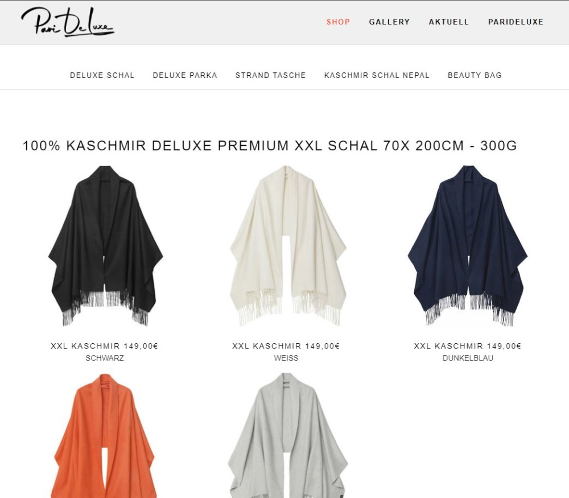This screenshot has width=569, height=498.
Task: Select the DELUXE PARKA category
Action: click(185, 75)
